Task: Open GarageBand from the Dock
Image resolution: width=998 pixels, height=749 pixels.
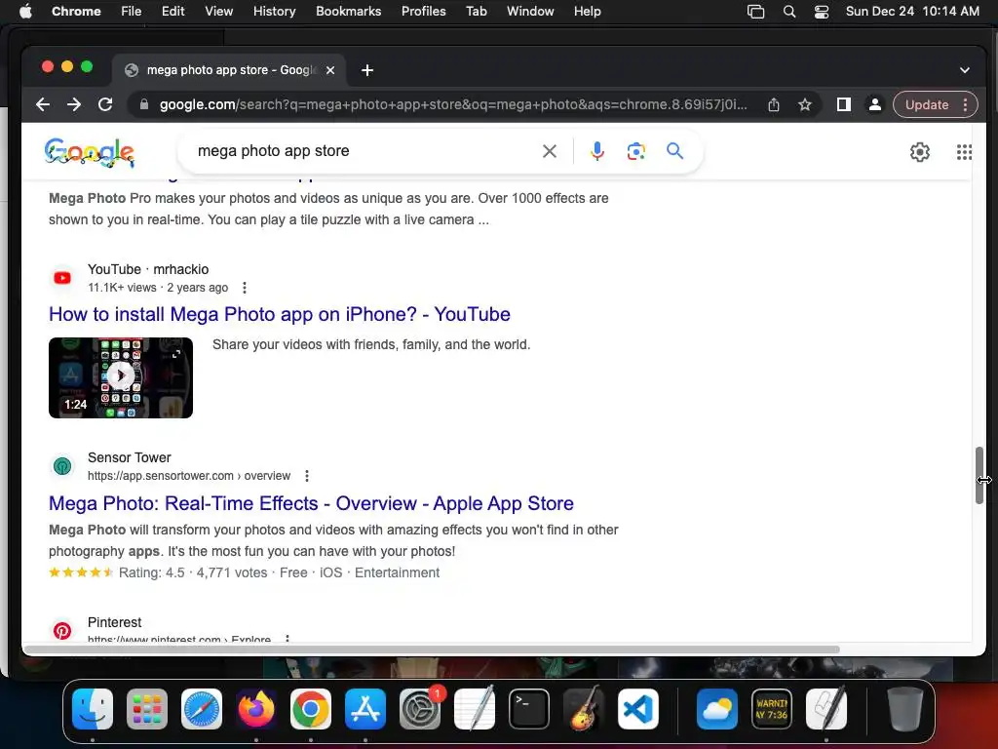Action: (584, 709)
